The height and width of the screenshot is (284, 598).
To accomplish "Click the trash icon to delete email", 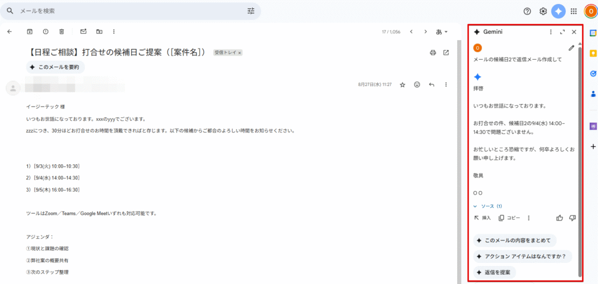I will coord(62,32).
